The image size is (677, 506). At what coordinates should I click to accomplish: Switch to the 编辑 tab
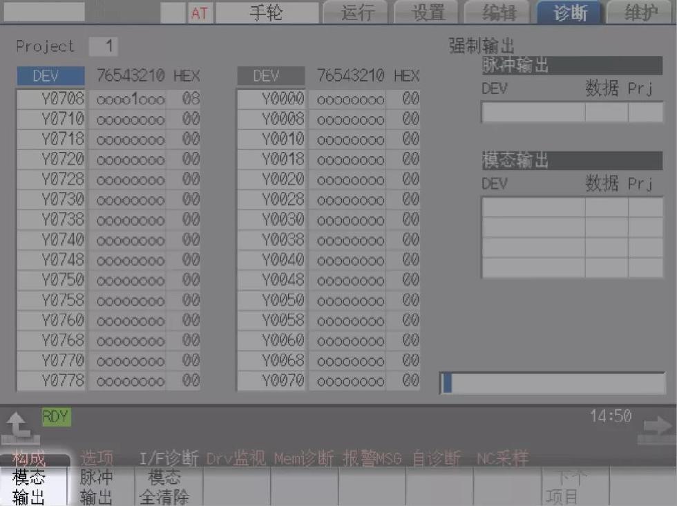click(x=498, y=13)
